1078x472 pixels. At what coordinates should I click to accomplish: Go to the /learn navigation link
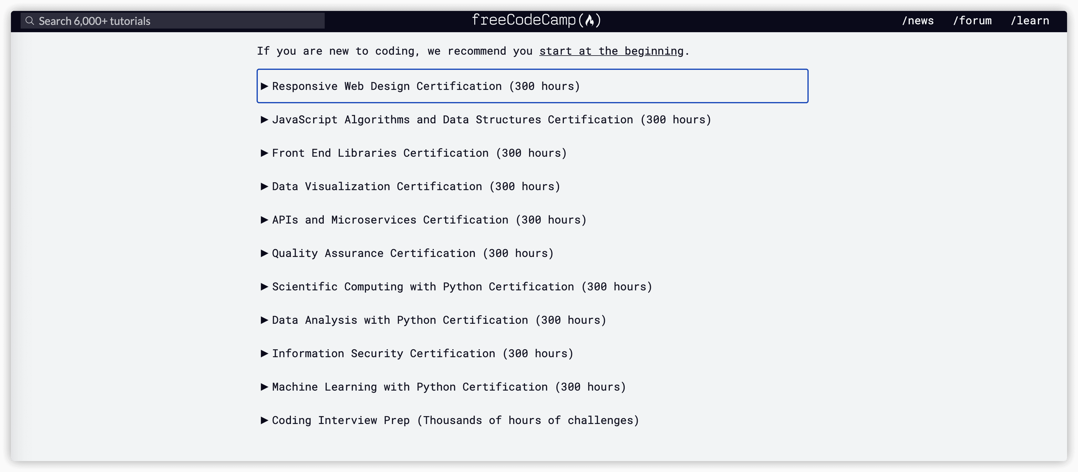point(1030,21)
